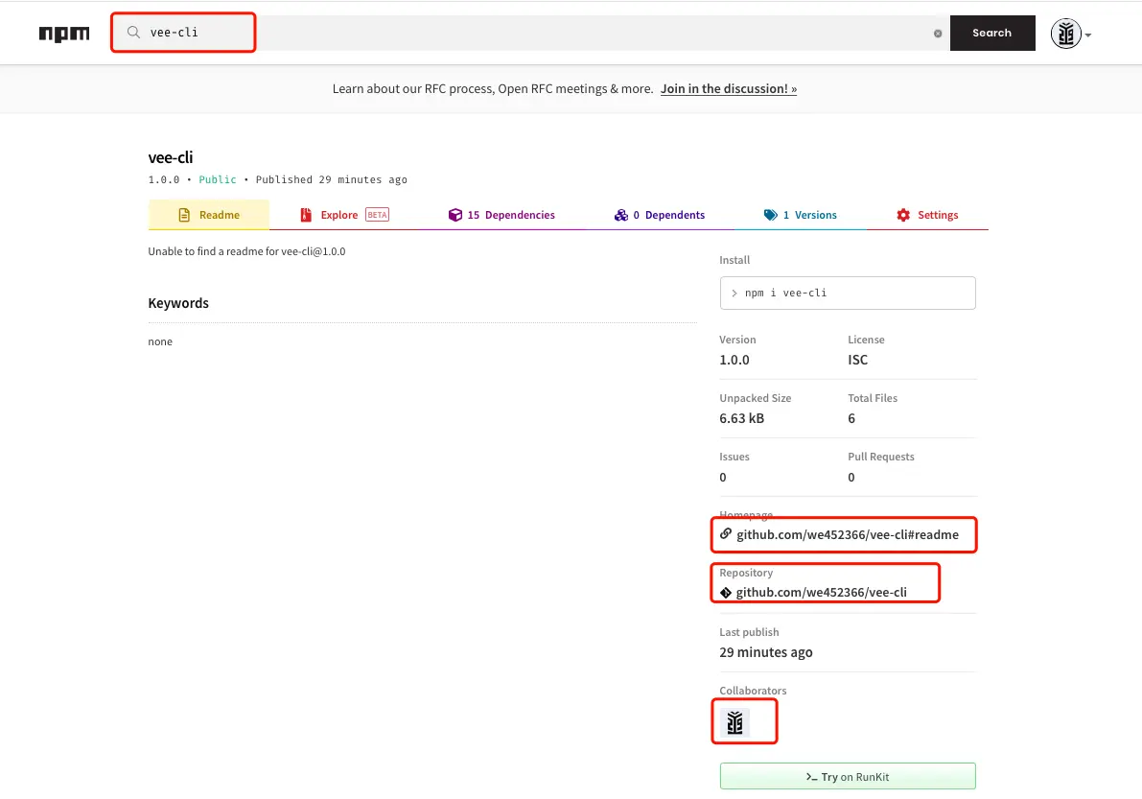Focus the vee-cli search input
Image resolution: width=1142 pixels, height=799 pixels.
pyautogui.click(x=528, y=33)
